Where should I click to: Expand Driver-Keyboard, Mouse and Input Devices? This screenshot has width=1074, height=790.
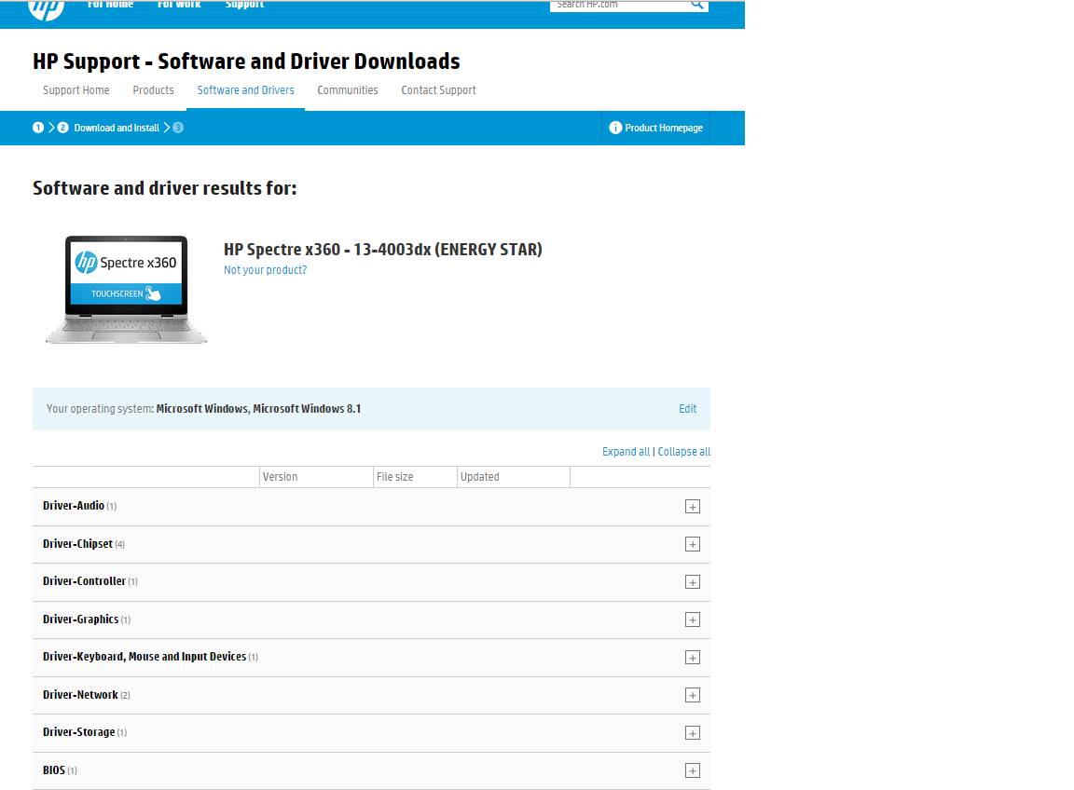[692, 658]
